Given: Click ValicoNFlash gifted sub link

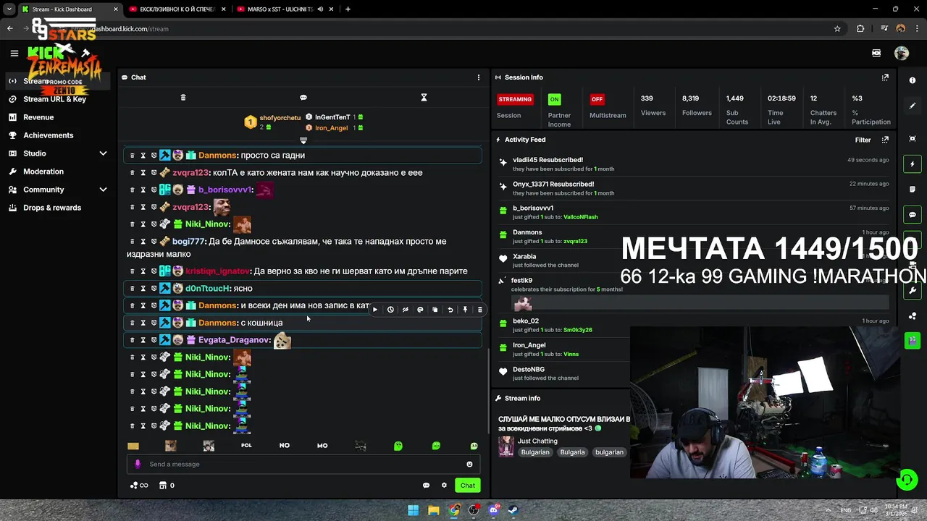Looking at the screenshot, I should (x=580, y=217).
